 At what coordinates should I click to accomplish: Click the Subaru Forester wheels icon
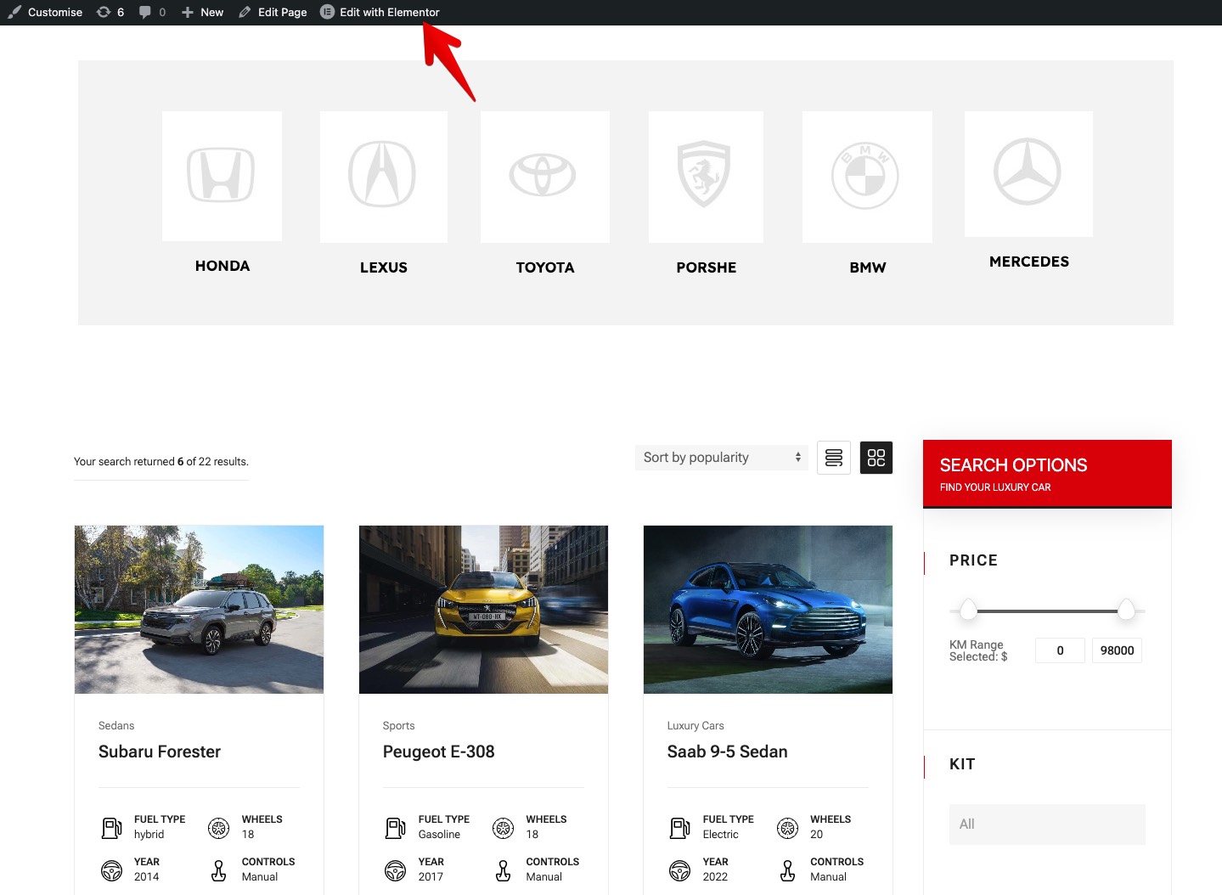pos(219,828)
